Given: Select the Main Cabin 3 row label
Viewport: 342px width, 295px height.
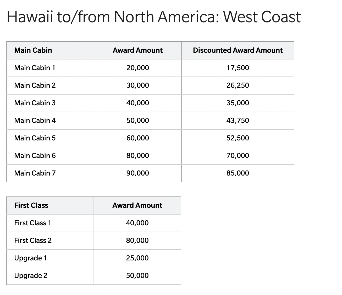Looking at the screenshot, I should [x=35, y=103].
